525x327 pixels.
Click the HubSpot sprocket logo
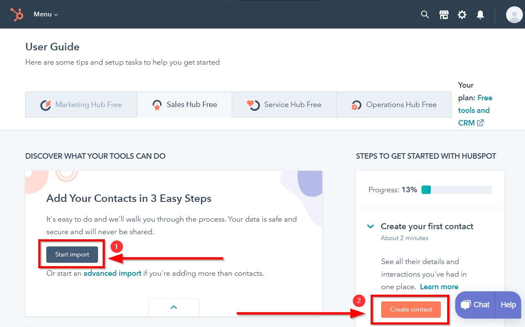click(17, 14)
